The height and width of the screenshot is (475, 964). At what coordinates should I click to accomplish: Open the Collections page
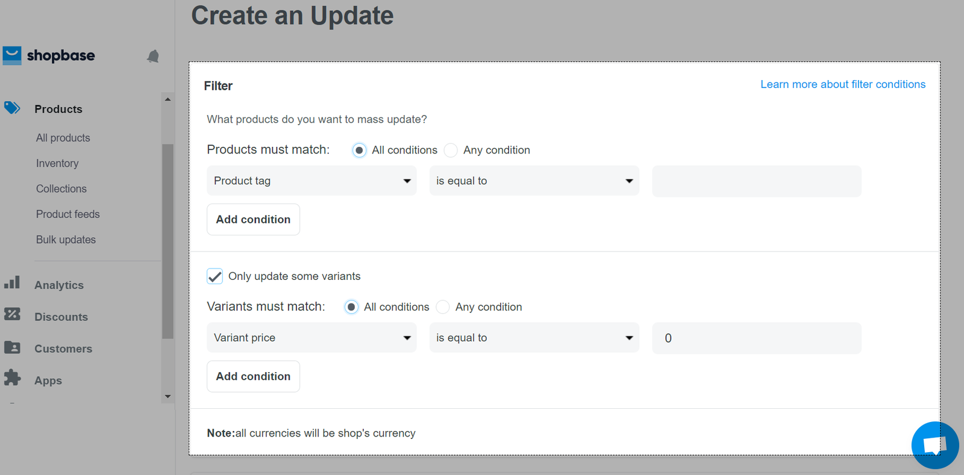pyautogui.click(x=61, y=188)
